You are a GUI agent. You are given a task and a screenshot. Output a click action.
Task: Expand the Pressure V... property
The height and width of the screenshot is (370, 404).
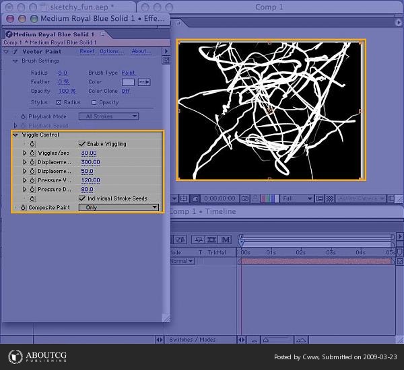click(x=25, y=180)
